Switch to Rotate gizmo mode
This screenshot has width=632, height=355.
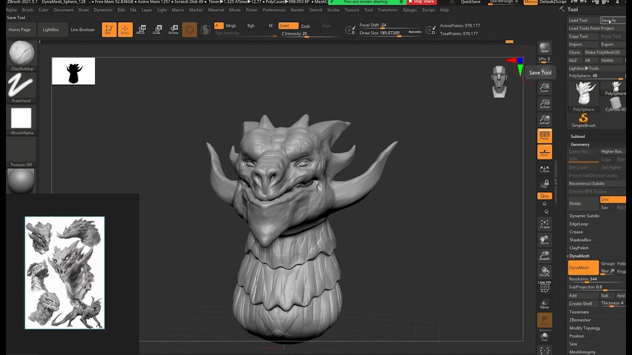click(x=173, y=30)
